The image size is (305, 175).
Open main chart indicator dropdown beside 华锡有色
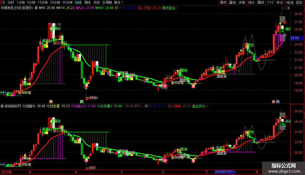[36, 8]
